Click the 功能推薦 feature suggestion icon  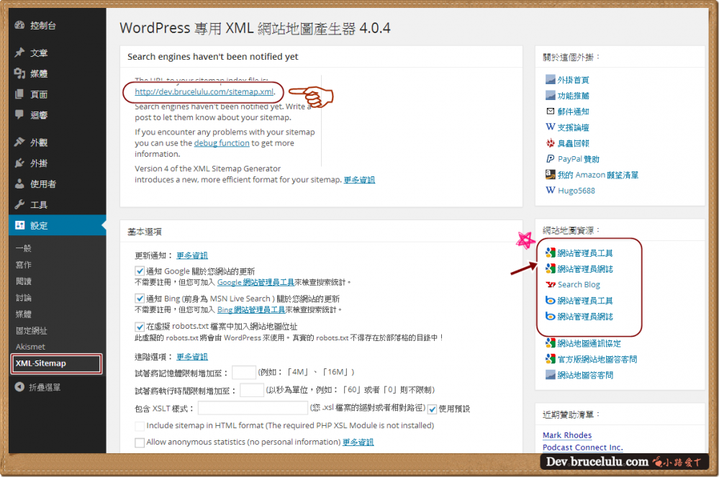551,95
